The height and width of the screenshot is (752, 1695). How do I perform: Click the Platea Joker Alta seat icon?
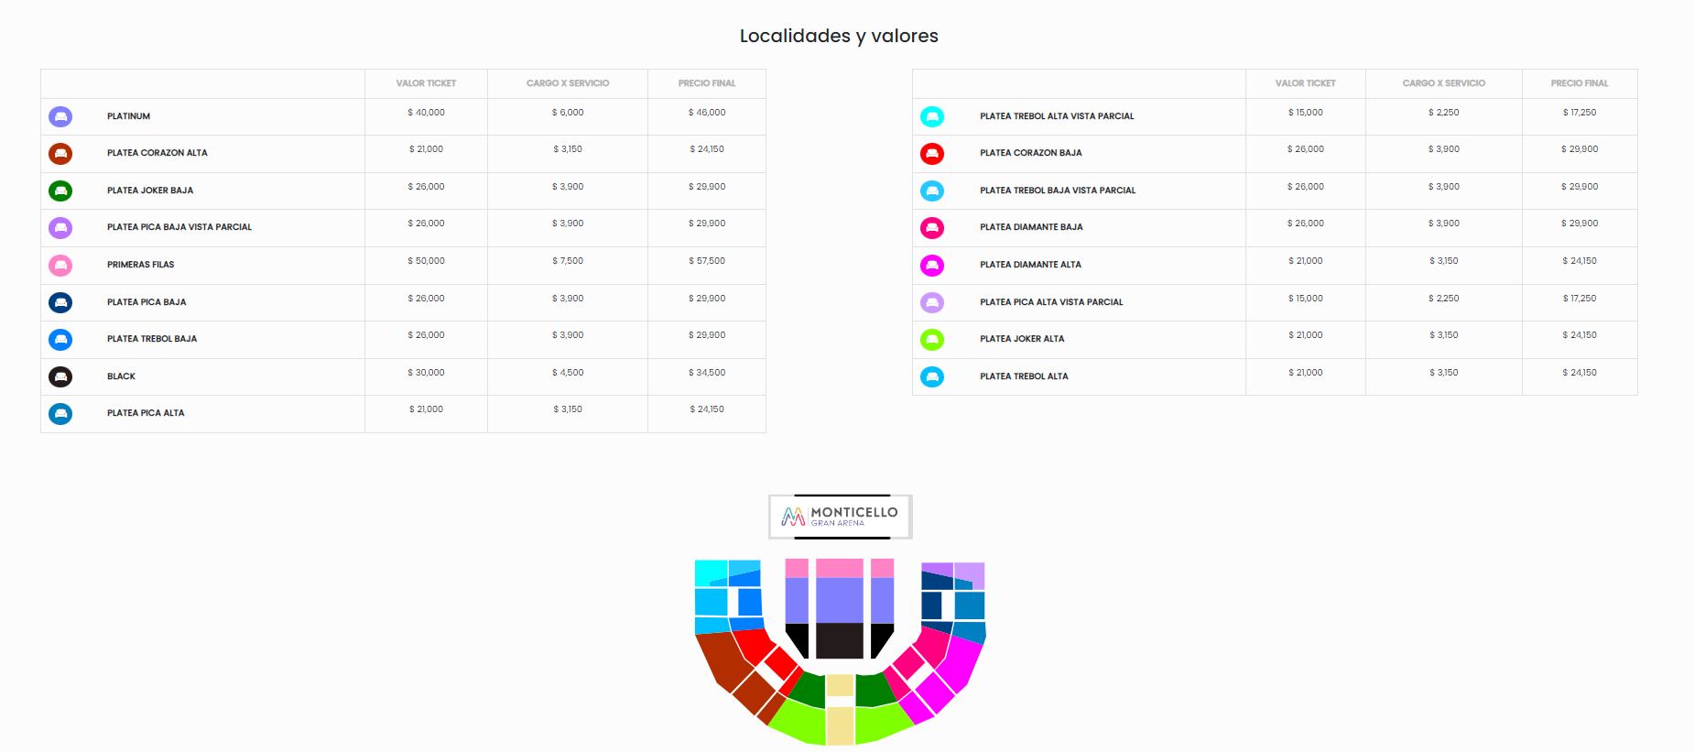(x=931, y=339)
